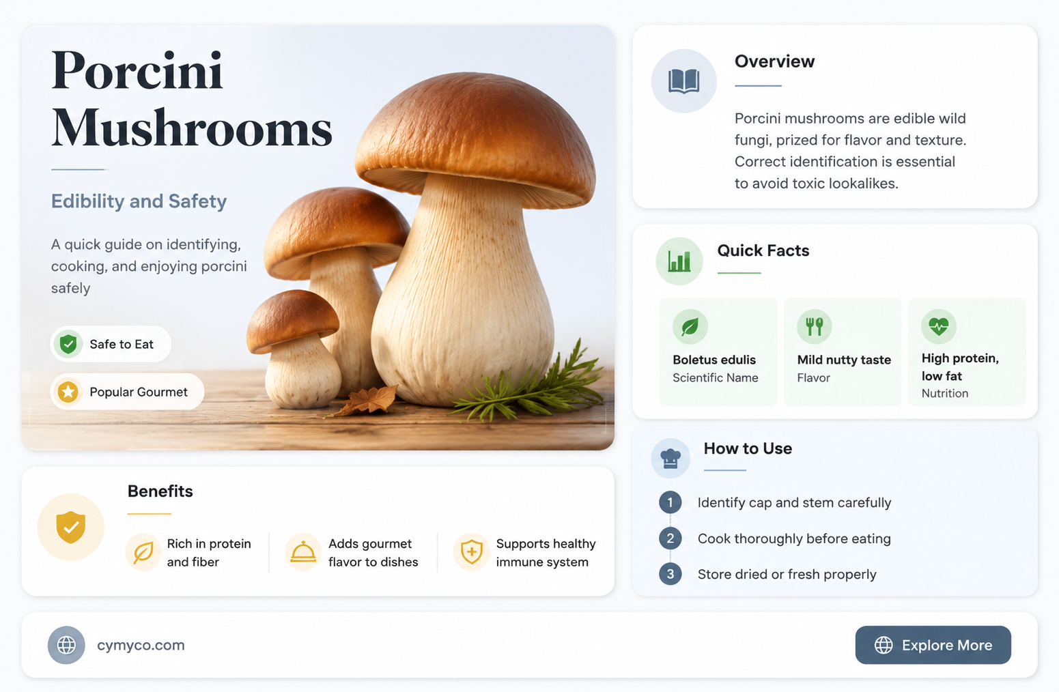Click the Overview heading

(x=774, y=61)
